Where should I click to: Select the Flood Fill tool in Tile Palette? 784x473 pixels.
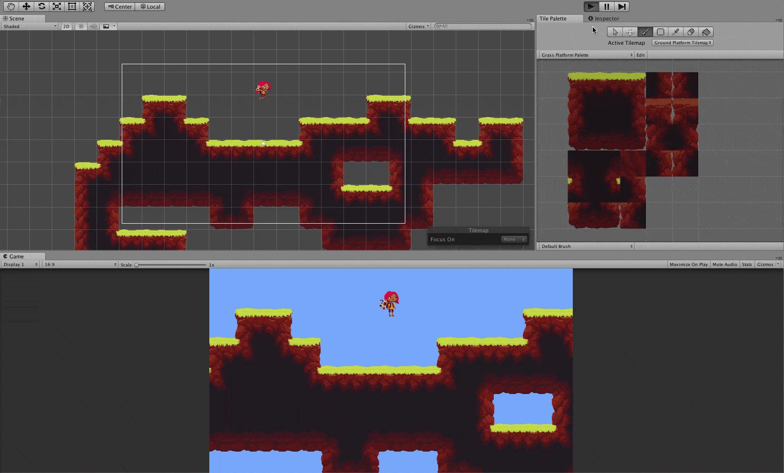tap(706, 32)
